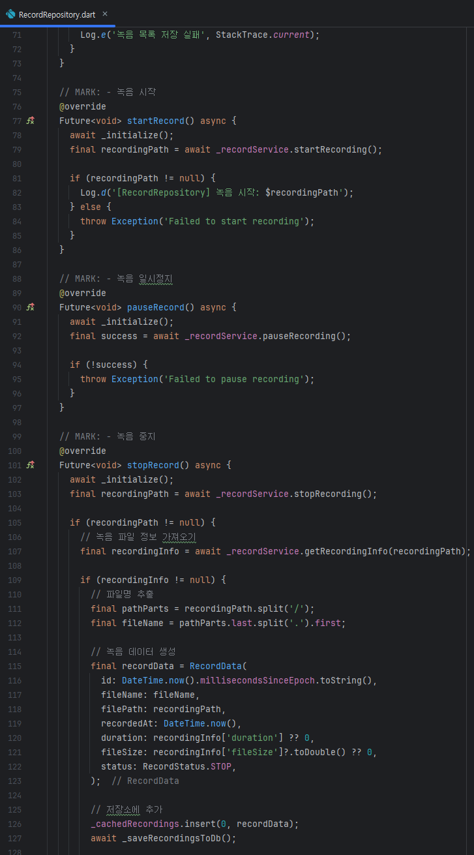Click the comment '// 녹음 데이터 생성'
This screenshot has height=855, width=474.
pos(134,652)
